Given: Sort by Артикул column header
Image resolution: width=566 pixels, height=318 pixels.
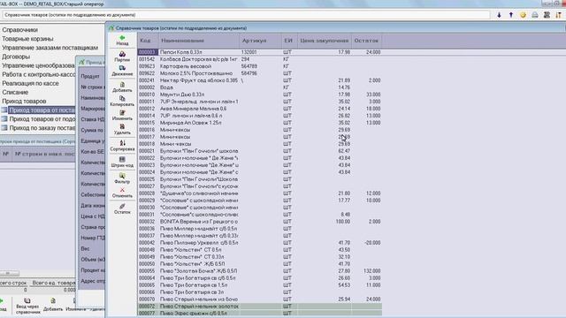Looking at the screenshot, I should point(260,41).
